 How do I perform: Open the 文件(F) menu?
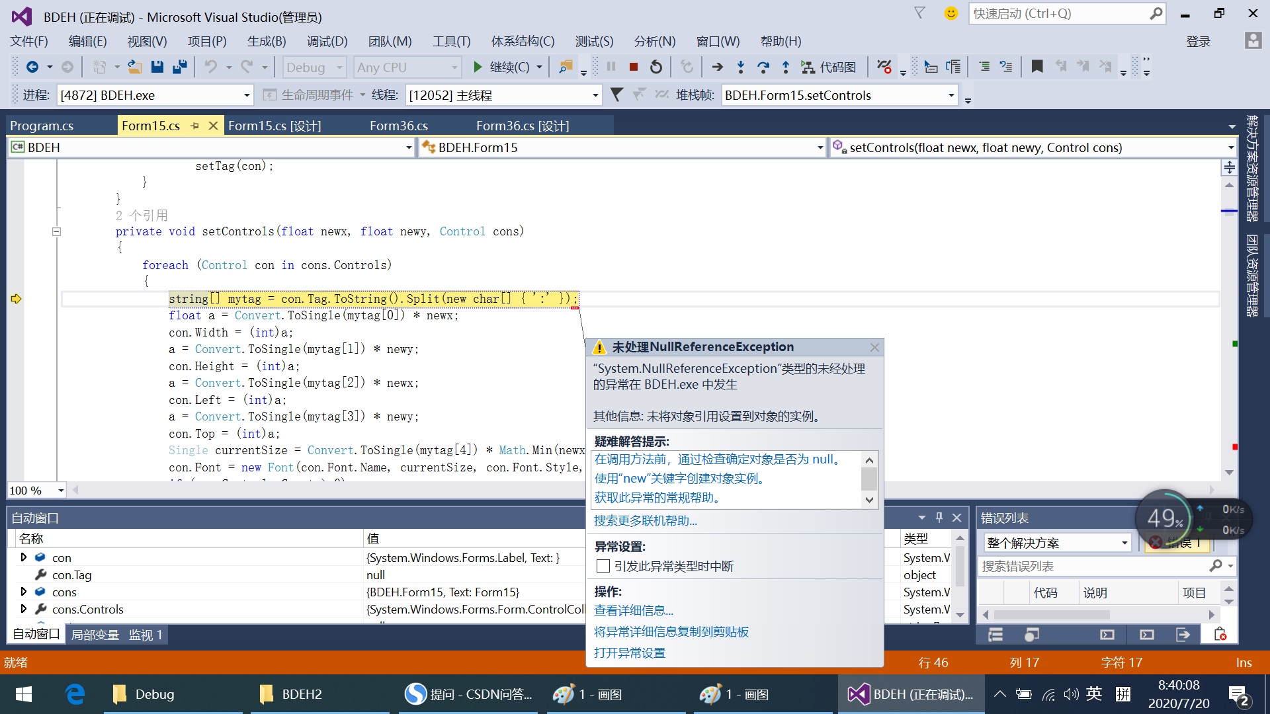28,41
